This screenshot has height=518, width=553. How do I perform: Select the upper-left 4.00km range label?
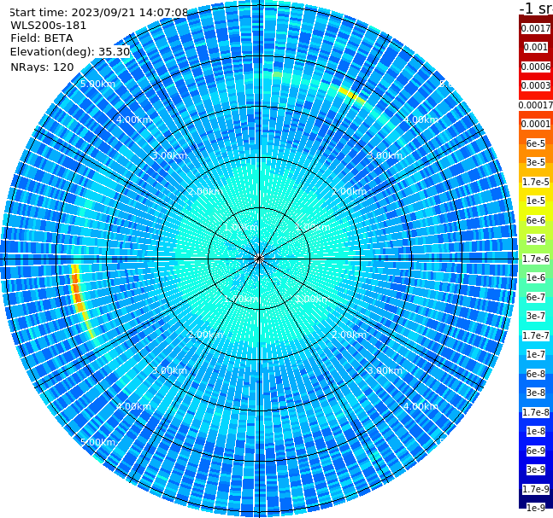click(133, 119)
